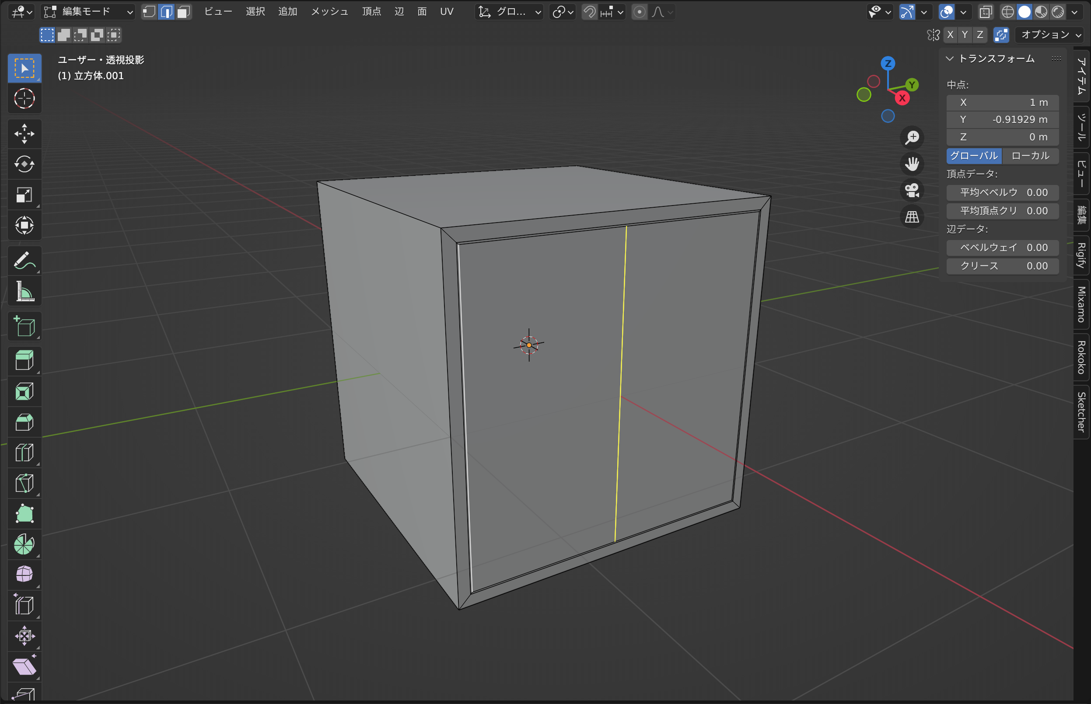1091x704 pixels.
Task: Select the Measure tool
Action: coord(24,291)
